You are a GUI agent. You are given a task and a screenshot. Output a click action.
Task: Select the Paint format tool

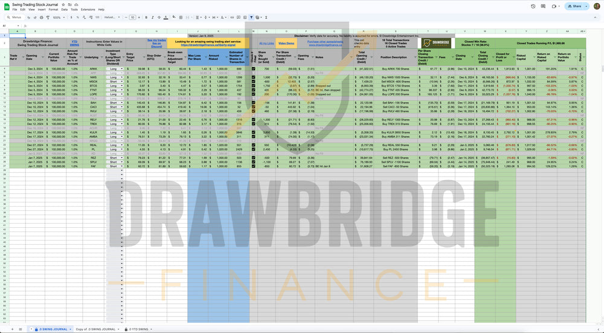click(48, 18)
